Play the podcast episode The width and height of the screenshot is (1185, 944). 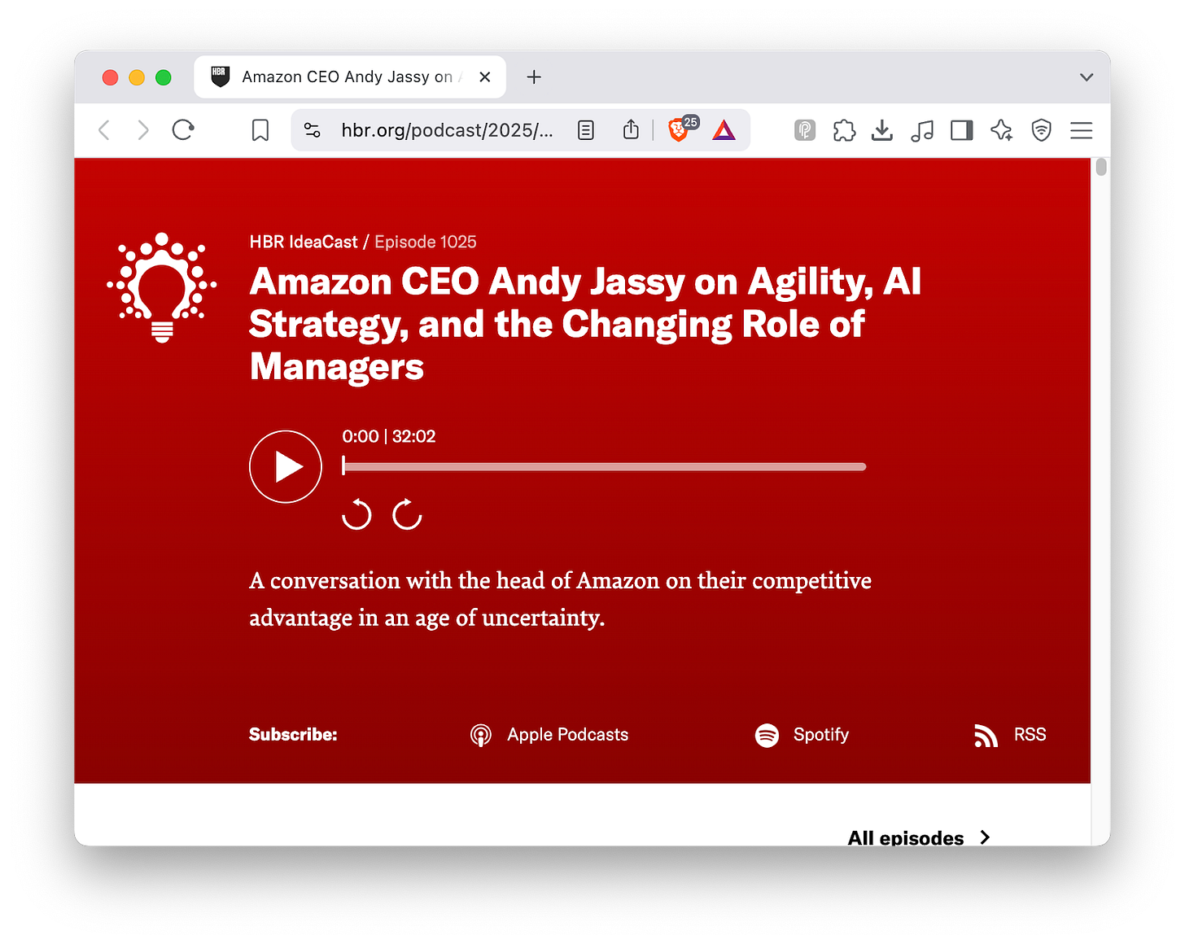tap(286, 466)
